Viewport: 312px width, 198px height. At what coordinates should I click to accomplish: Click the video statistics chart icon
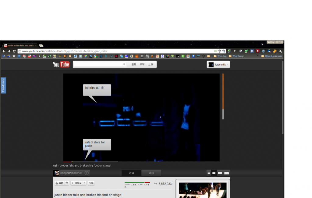tap(155, 184)
